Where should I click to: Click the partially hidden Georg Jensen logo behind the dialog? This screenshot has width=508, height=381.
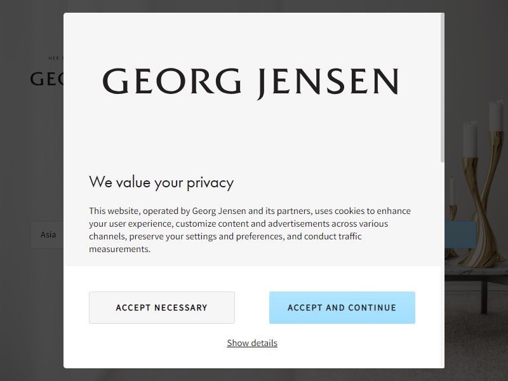point(46,79)
